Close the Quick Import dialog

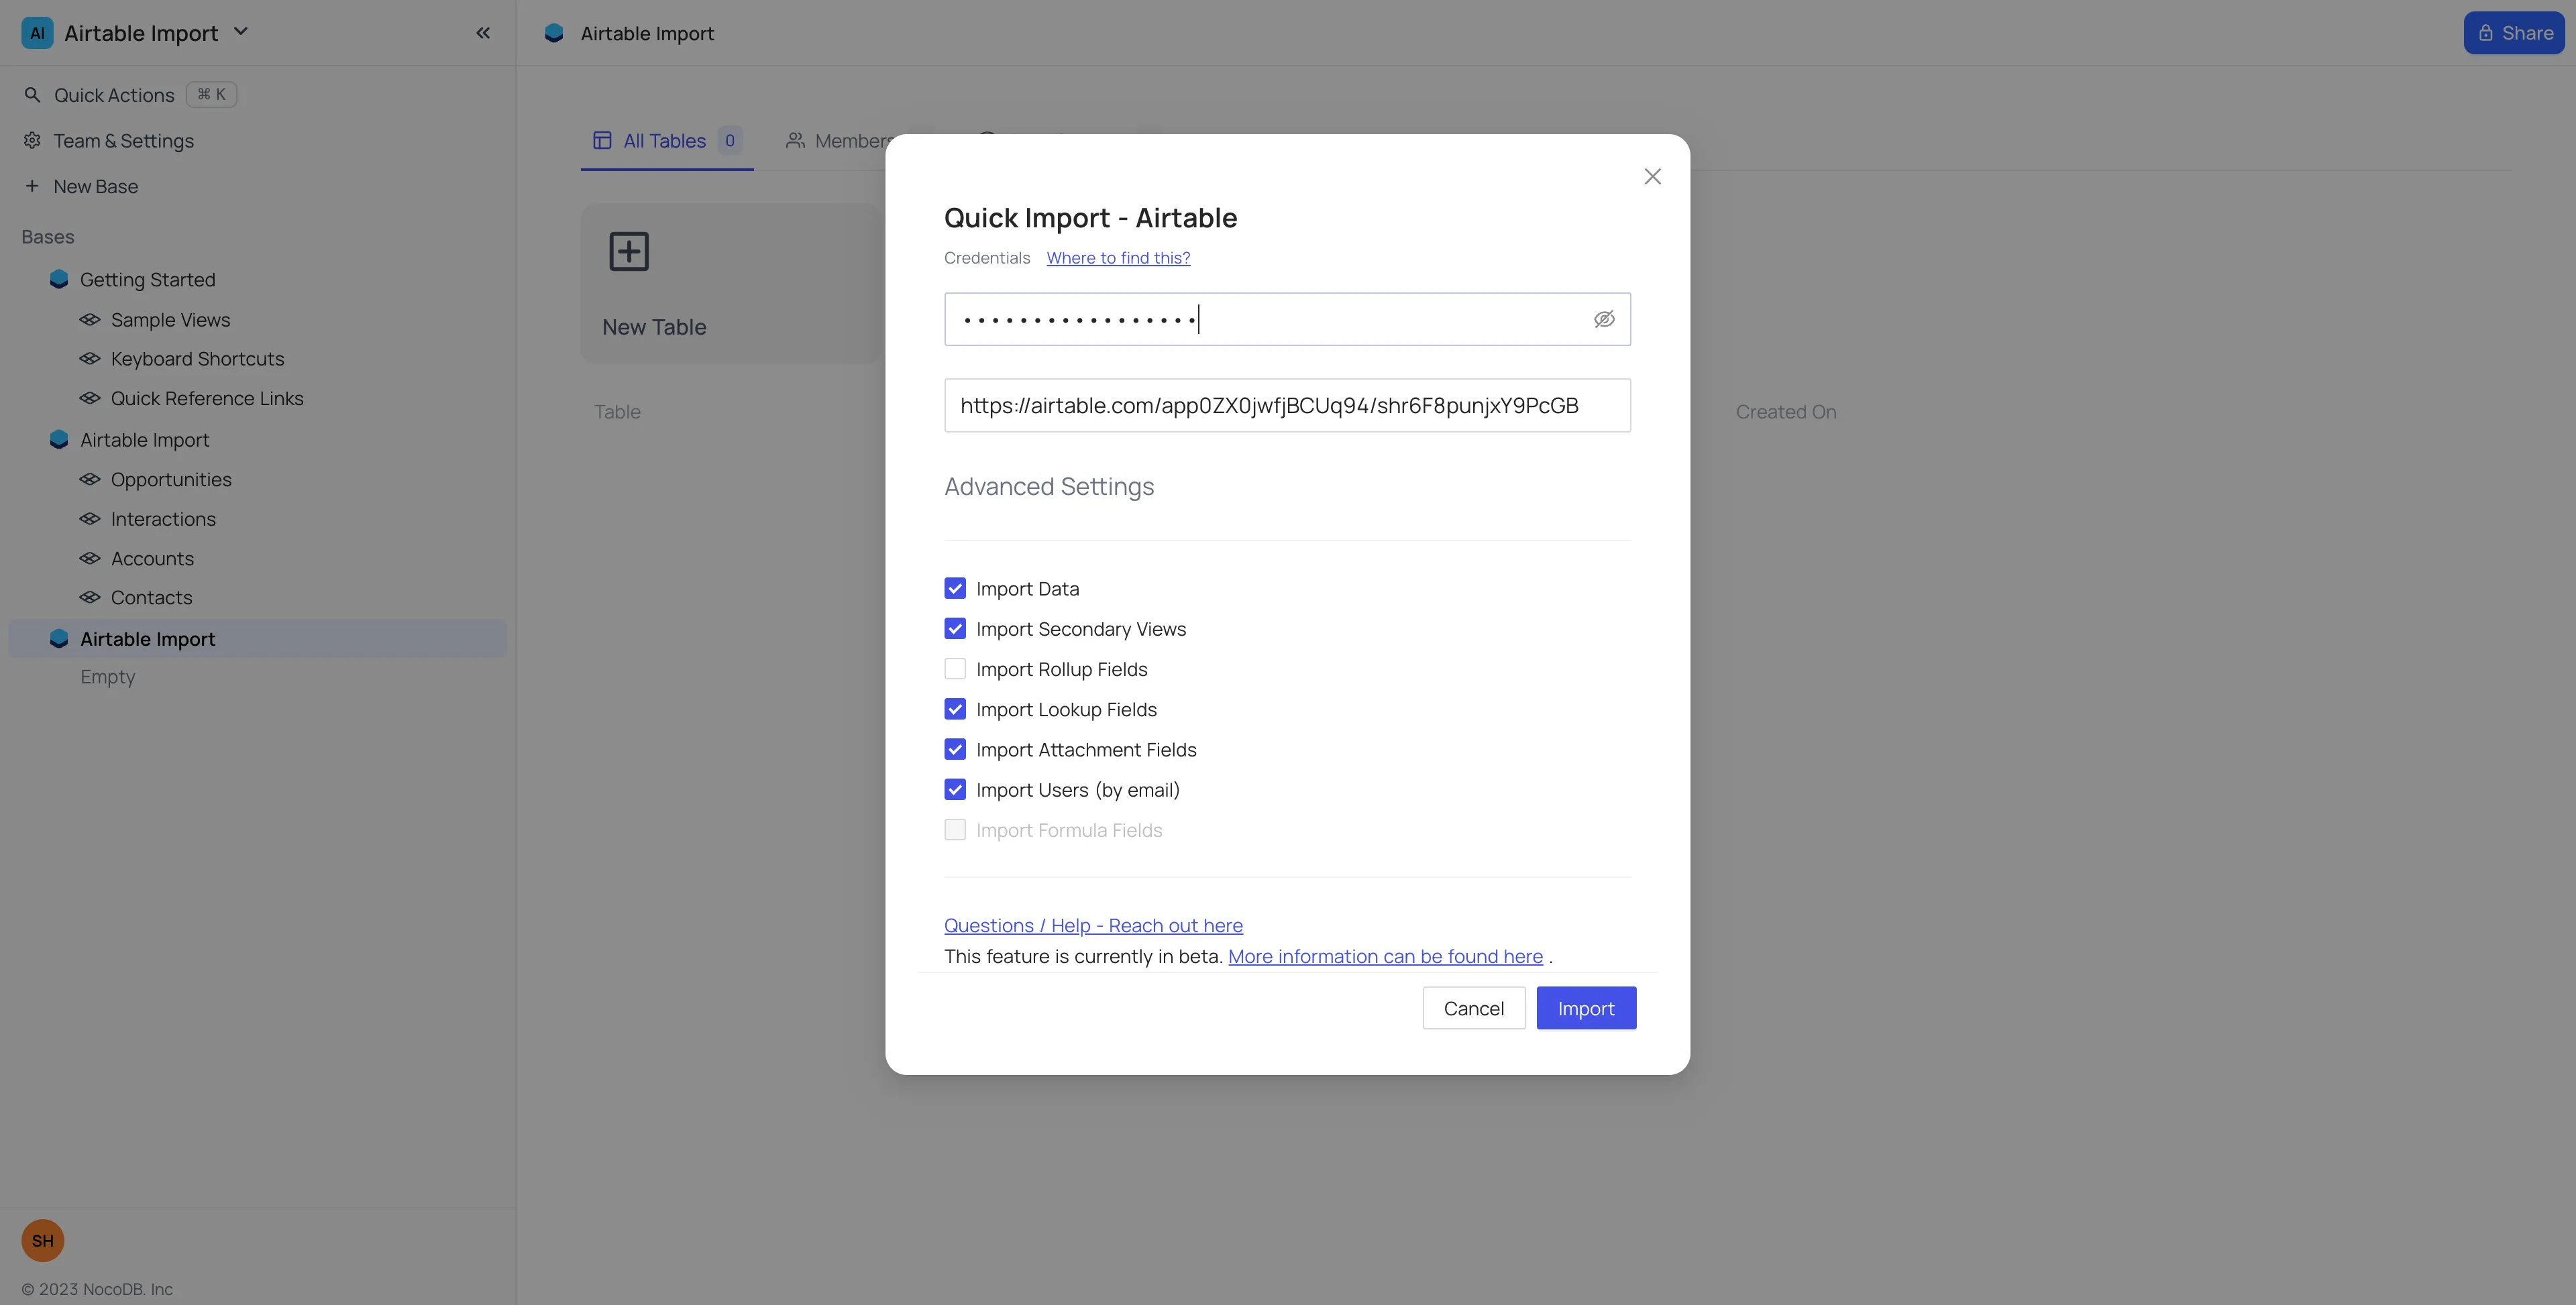pyautogui.click(x=1652, y=176)
